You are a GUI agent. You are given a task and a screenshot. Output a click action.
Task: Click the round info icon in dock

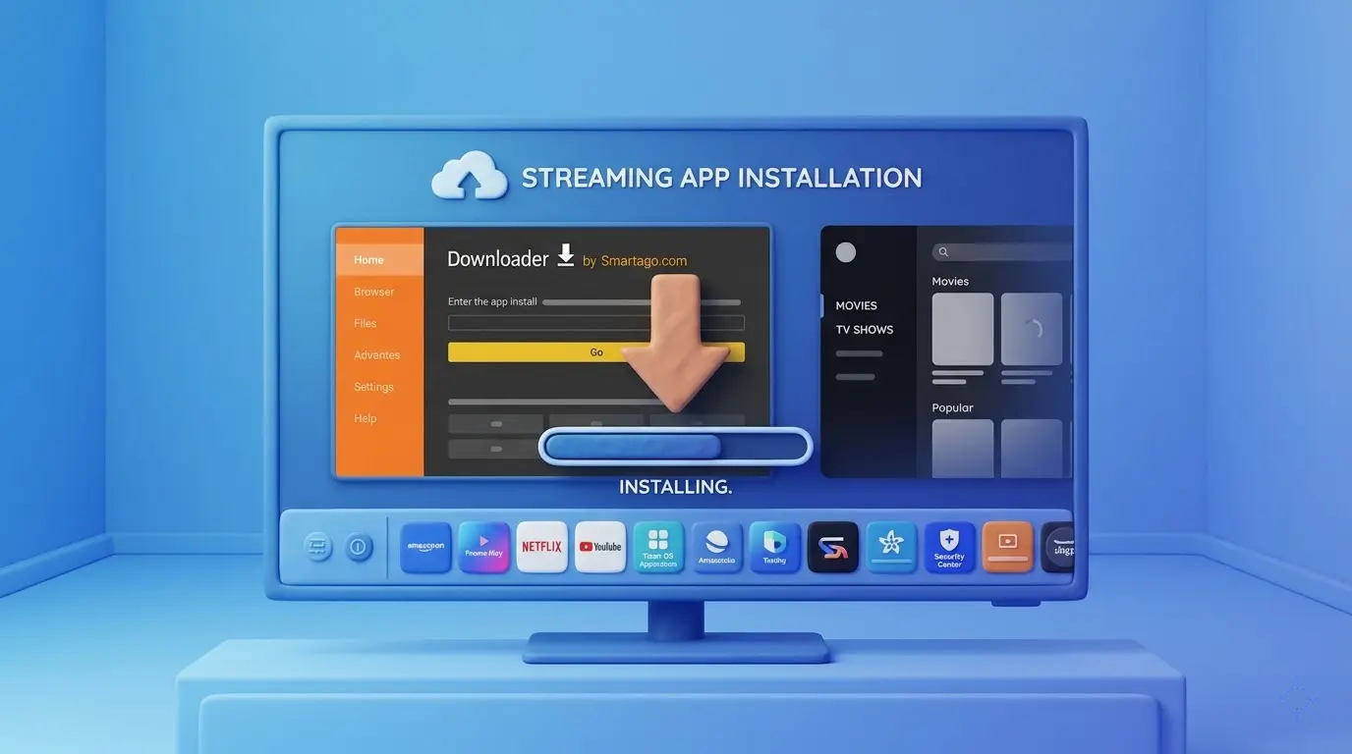pos(359,547)
